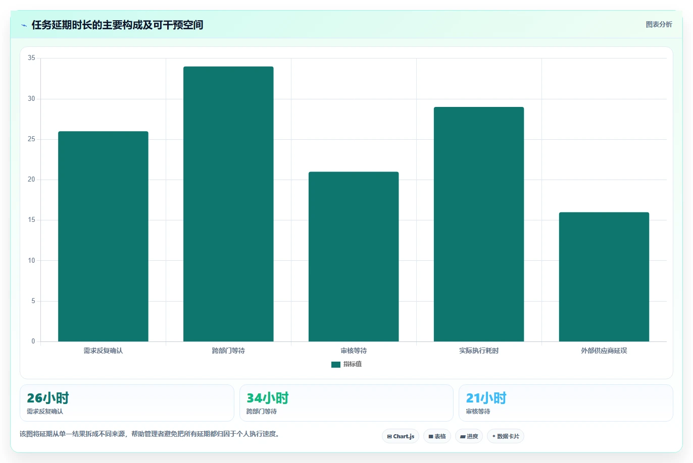Click the 进度 tag chip
Image resolution: width=693 pixels, height=463 pixels.
click(469, 436)
